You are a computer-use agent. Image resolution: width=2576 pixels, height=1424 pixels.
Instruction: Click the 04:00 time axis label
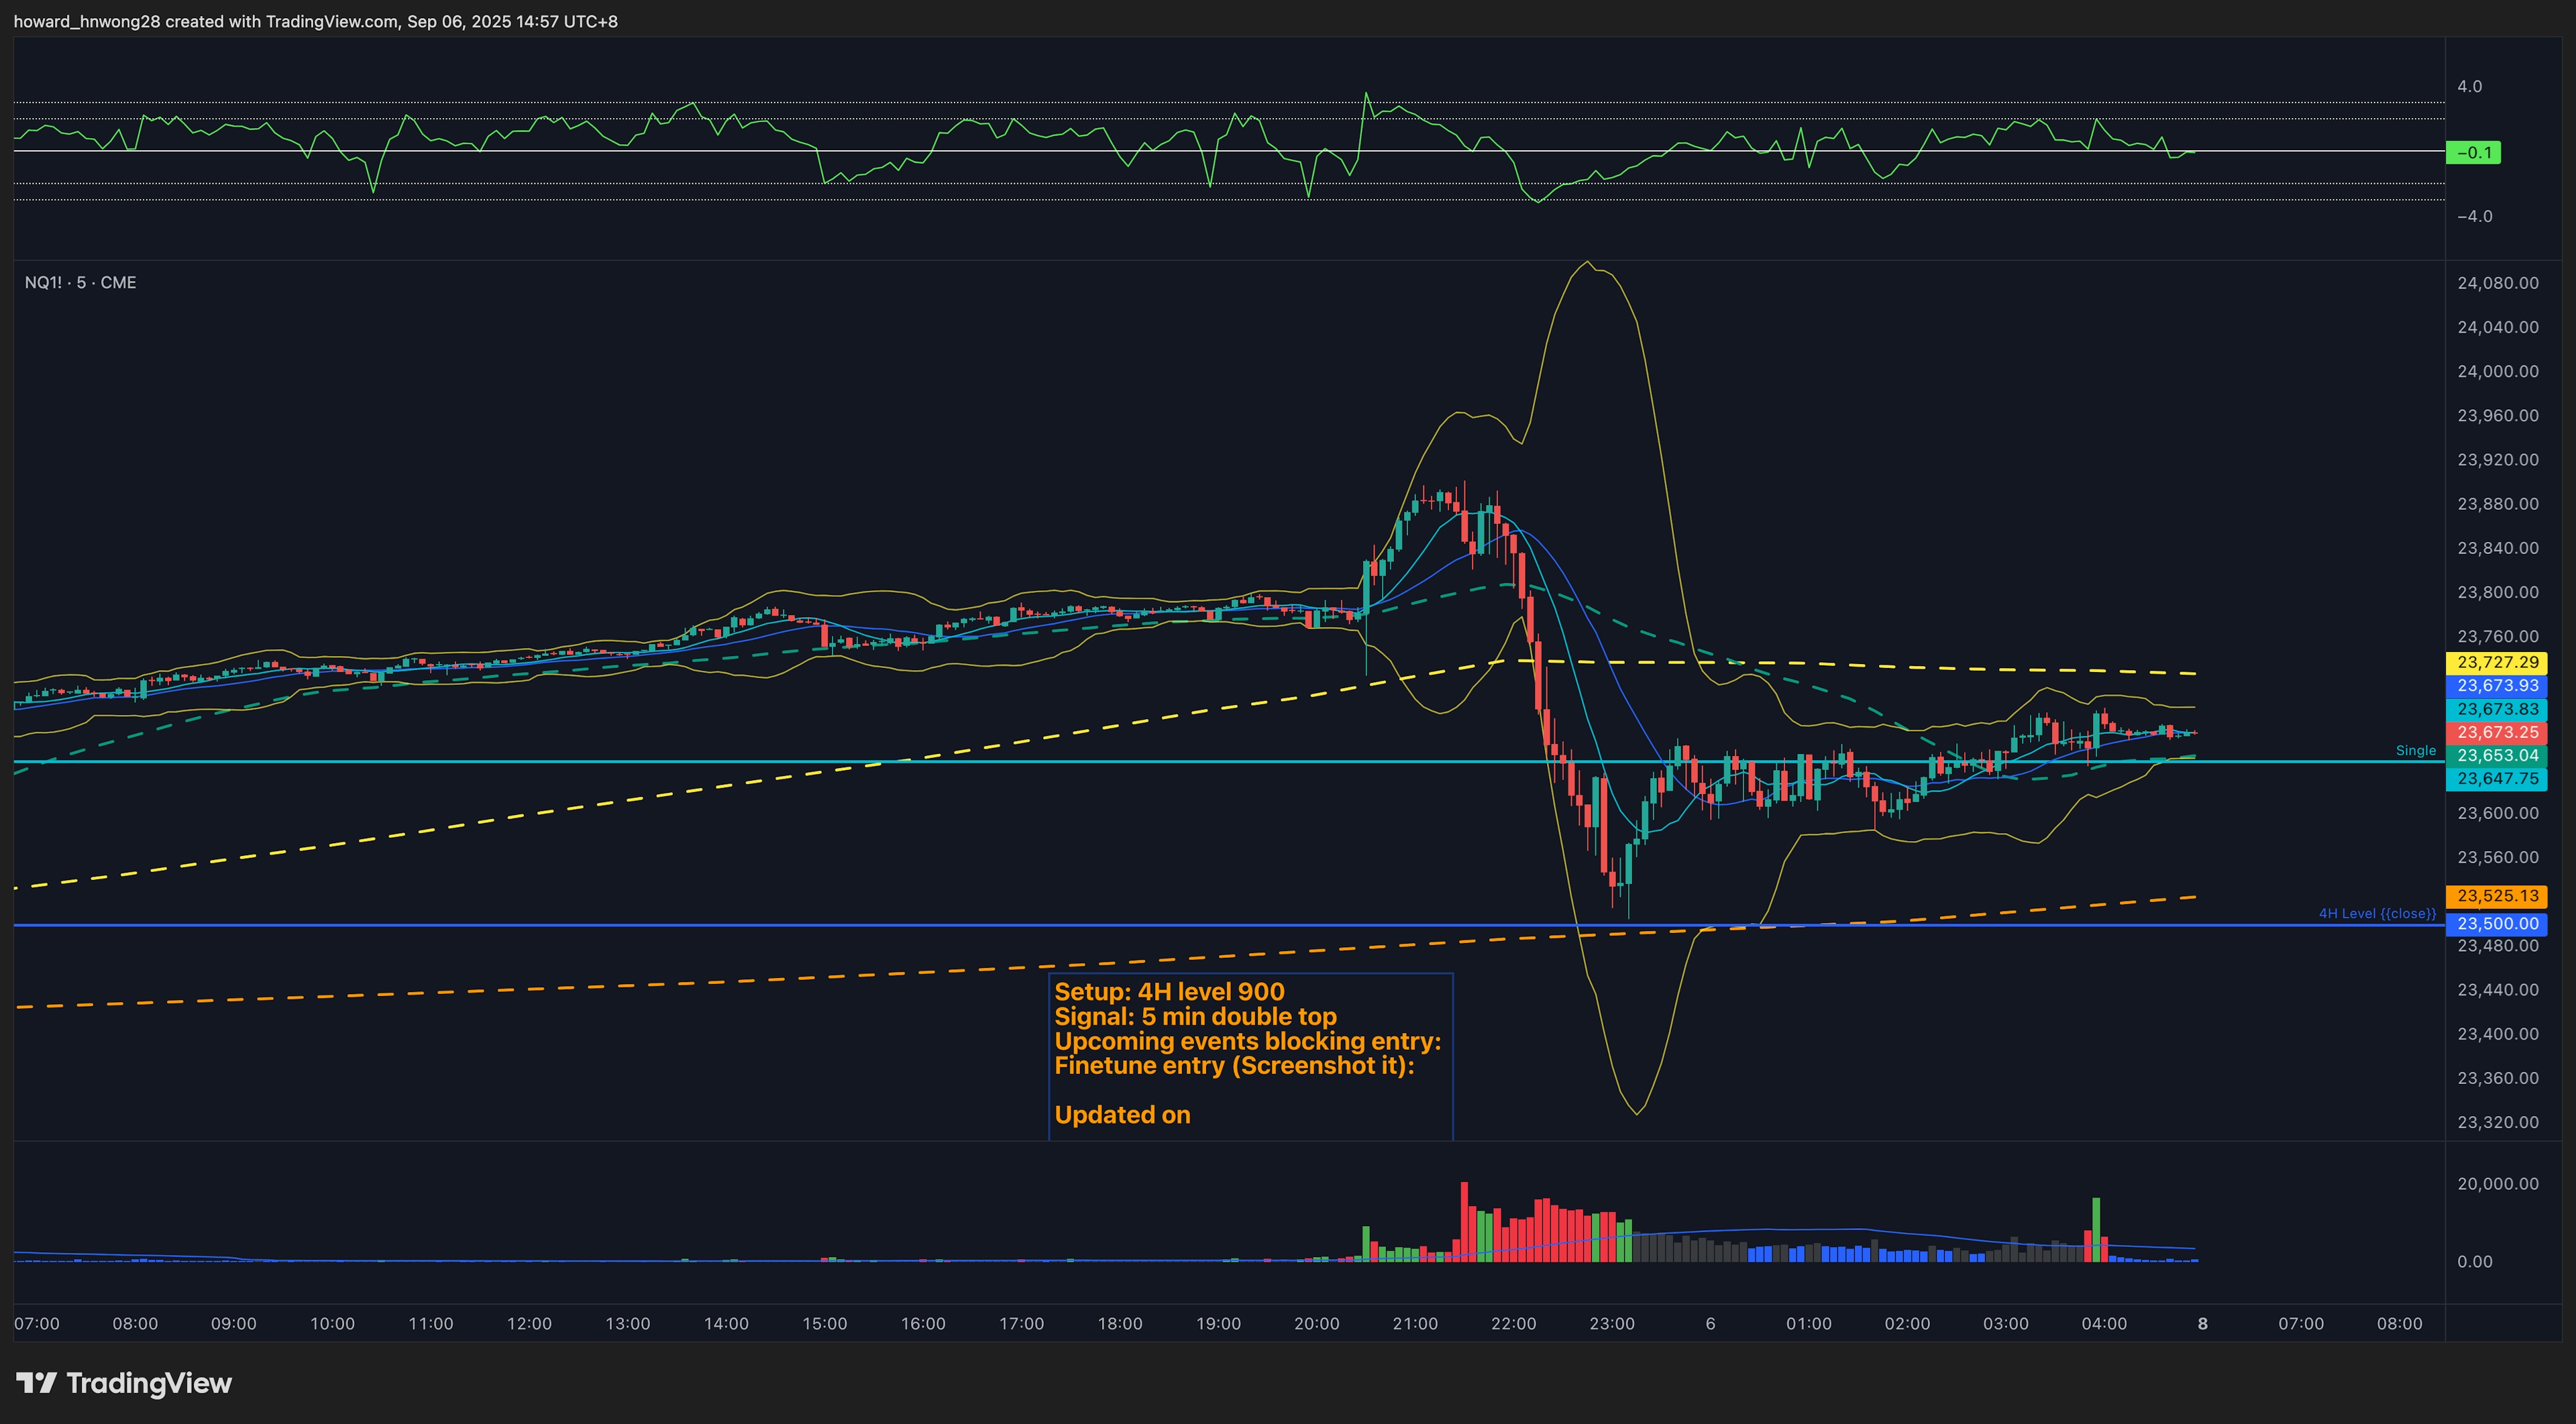tap(2104, 1324)
